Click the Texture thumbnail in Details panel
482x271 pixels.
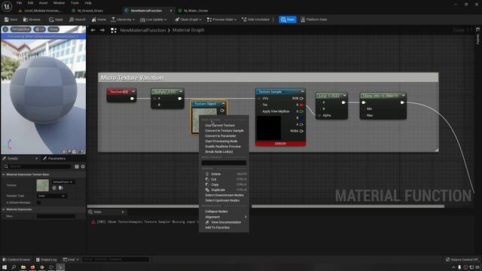click(42, 185)
